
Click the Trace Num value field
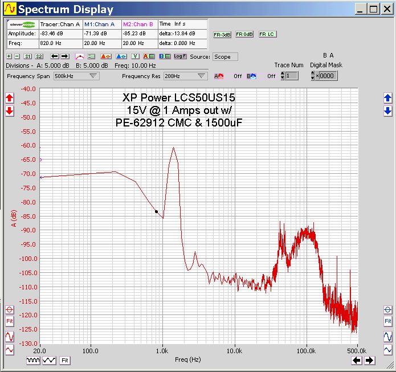[291, 76]
